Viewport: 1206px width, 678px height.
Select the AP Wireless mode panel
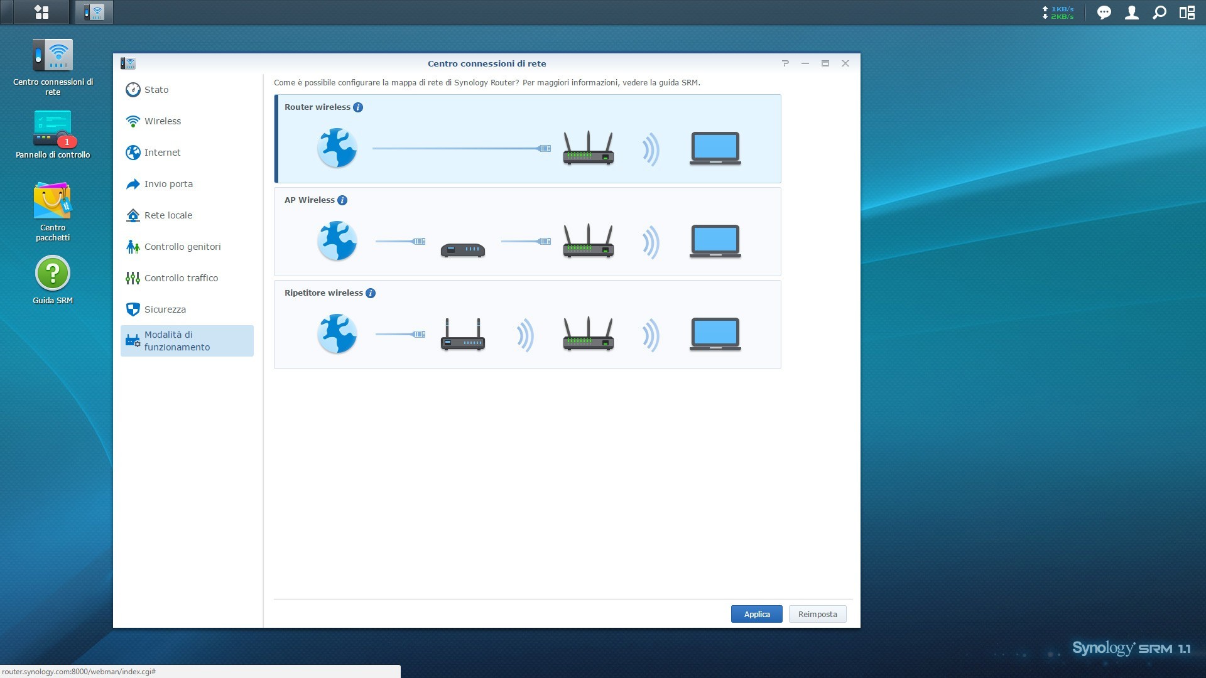(x=527, y=232)
